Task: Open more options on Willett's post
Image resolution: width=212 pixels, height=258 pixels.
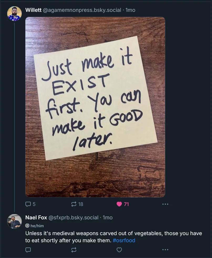Action: 165,204
